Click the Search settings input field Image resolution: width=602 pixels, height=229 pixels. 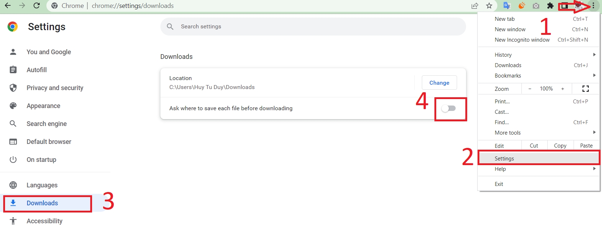click(313, 27)
